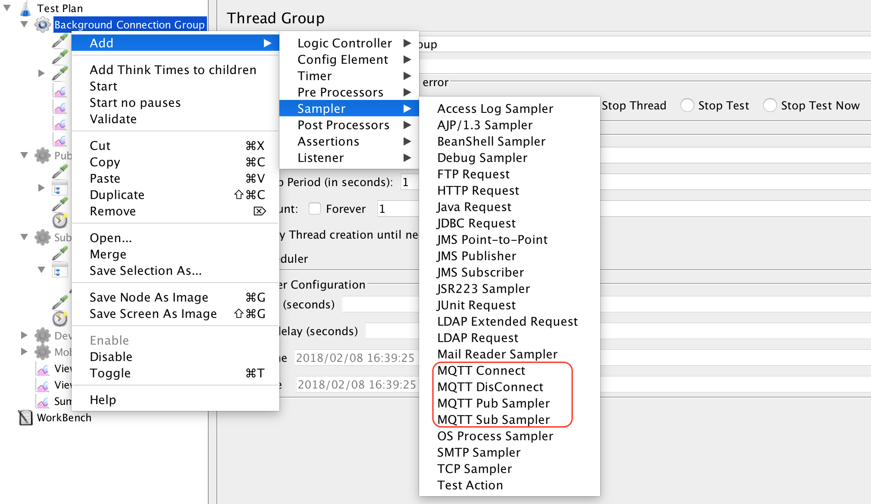Click the Test Plan flask icon
871x504 pixels.
26,8
